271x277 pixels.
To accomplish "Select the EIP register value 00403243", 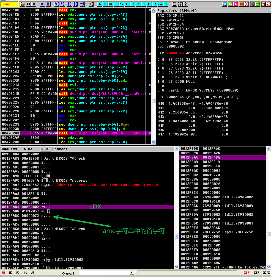I will (x=175, y=53).
